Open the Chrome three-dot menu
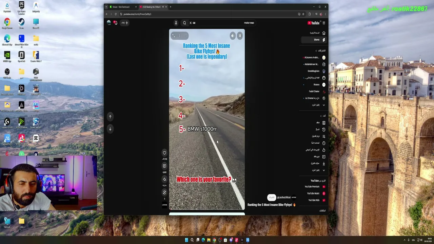This screenshot has width=434, height=244. click(325, 14)
